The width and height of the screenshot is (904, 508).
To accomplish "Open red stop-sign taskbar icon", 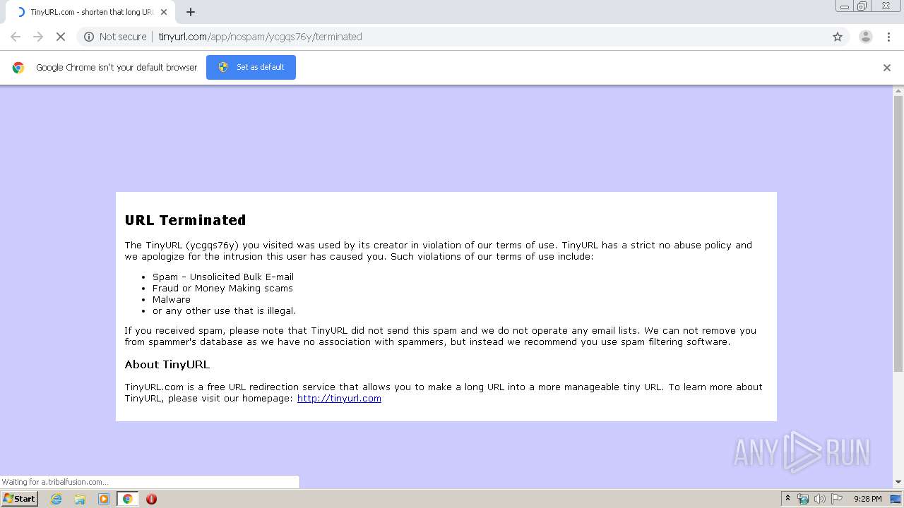I will click(151, 499).
